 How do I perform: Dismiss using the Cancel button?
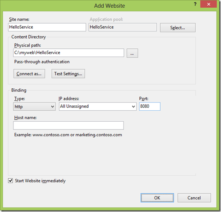[x=194, y=198]
